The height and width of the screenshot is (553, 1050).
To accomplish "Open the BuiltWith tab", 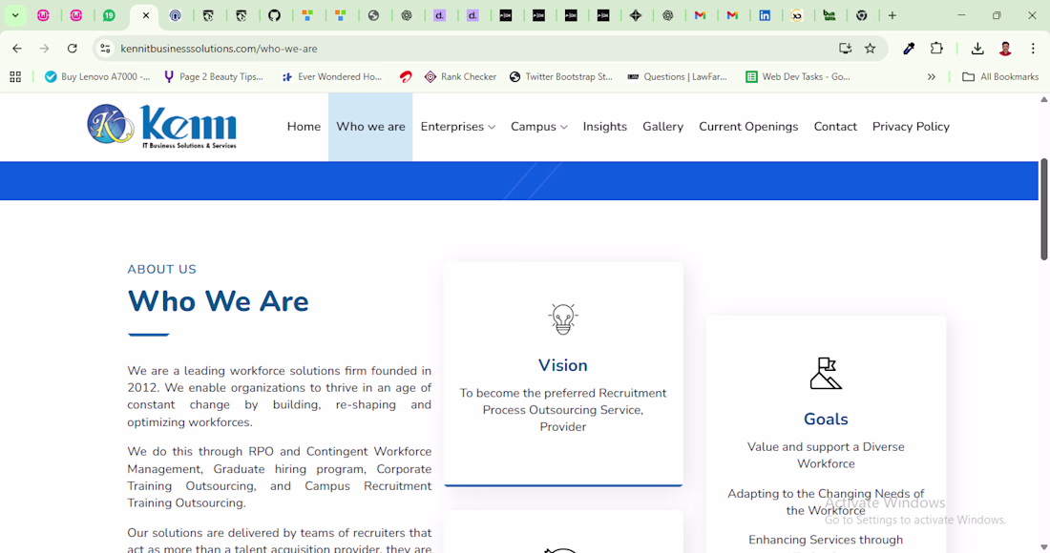I will point(829,15).
